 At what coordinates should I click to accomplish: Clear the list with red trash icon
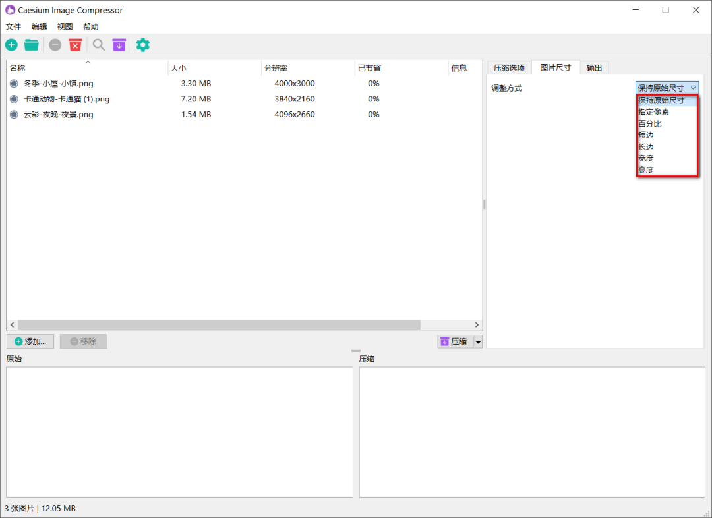tap(75, 45)
